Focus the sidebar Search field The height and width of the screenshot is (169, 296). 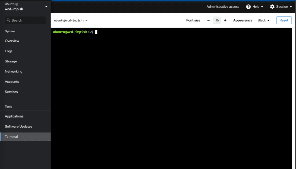[25, 21]
